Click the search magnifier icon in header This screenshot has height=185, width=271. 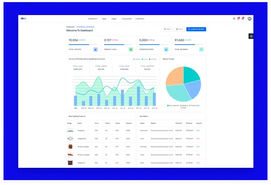point(234,19)
